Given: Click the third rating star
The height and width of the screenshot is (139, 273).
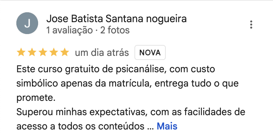Looking at the screenshot, I should click(43, 52).
